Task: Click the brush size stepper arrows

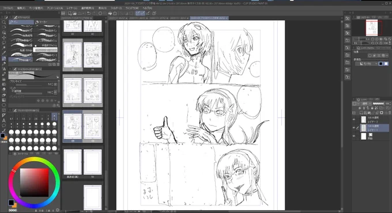Action: [52, 85]
